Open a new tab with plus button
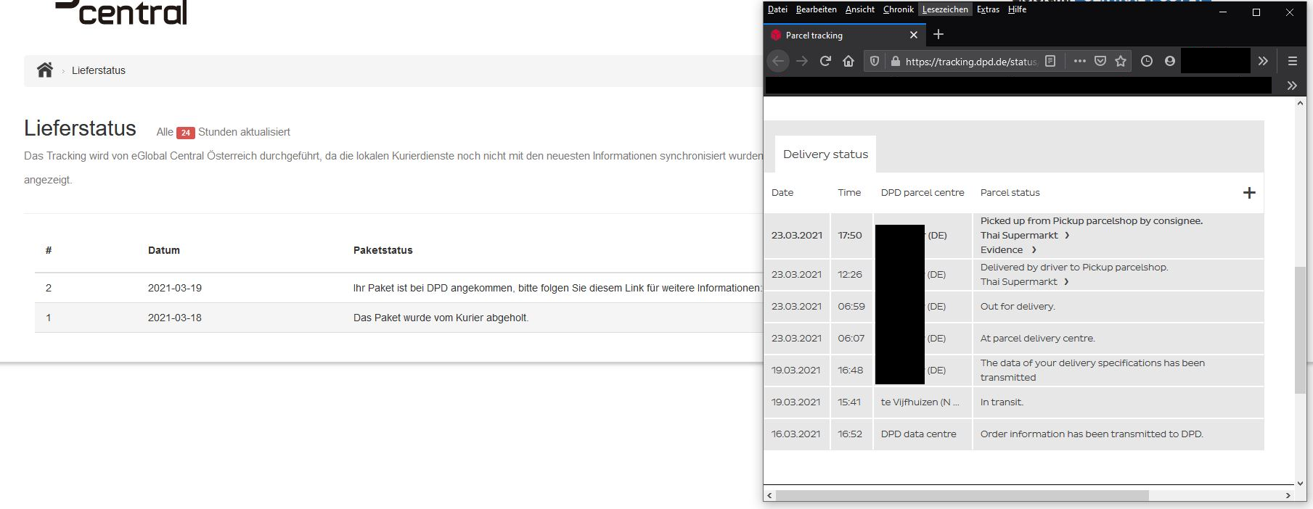1313x509 pixels. point(938,34)
